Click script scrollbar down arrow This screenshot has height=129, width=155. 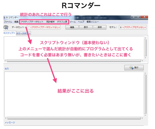[145, 58]
